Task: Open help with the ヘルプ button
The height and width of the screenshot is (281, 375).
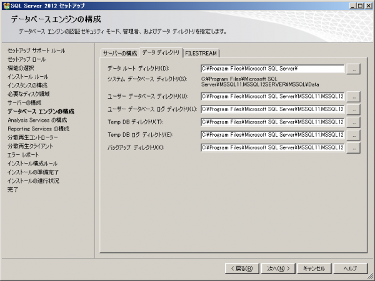Action: point(349,268)
